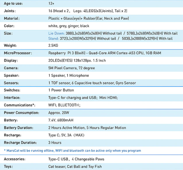Select 'Cat teaser, Cat Ball and Toy Fish'
183x170 pixels.
(x=75, y=167)
